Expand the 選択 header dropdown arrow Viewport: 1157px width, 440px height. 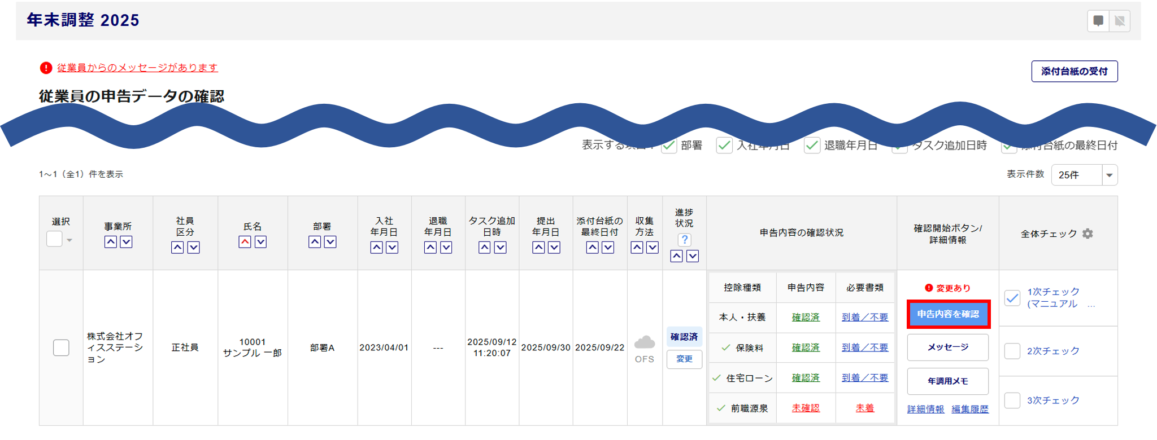pyautogui.click(x=69, y=240)
